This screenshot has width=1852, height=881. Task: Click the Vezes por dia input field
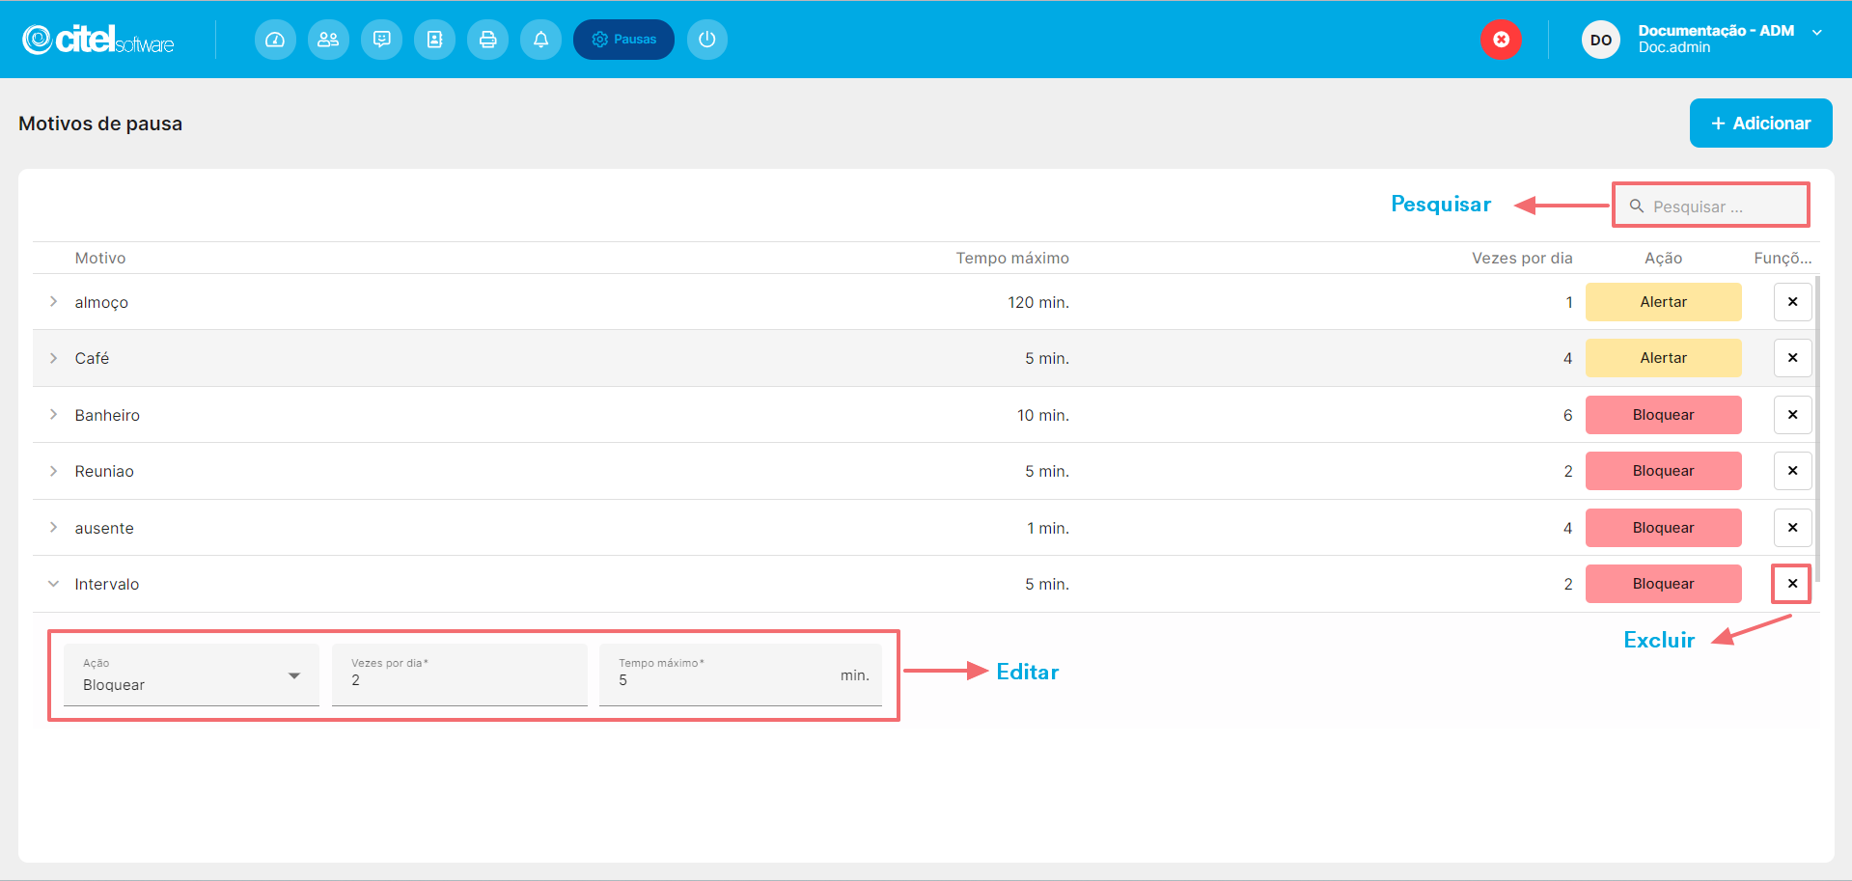click(x=459, y=675)
